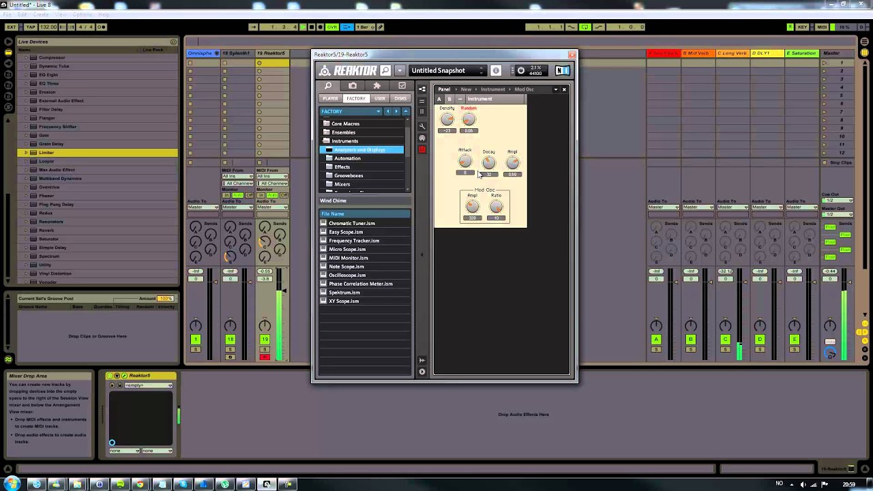Select Oscilloscope.ism in file list
Image resolution: width=873 pixels, height=491 pixels.
click(347, 276)
